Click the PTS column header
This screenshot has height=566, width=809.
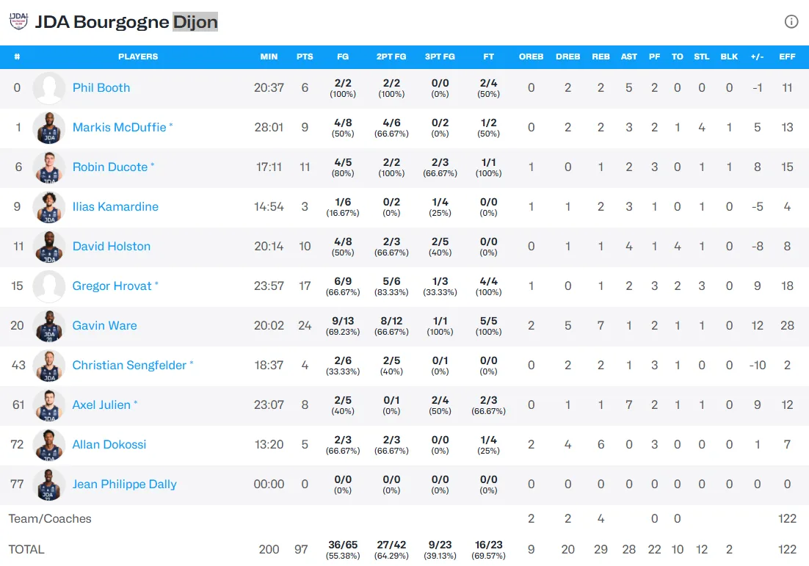pyautogui.click(x=305, y=57)
